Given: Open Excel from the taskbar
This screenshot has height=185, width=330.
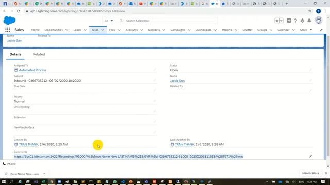Looking at the screenshot, I should [x=43, y=181].
